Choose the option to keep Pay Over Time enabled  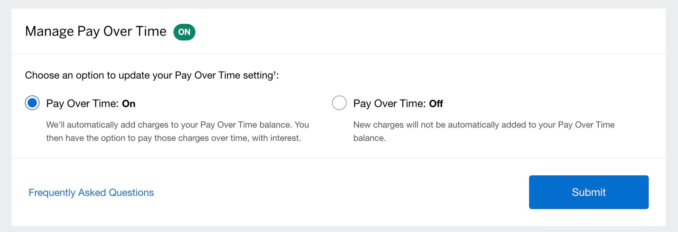point(32,103)
